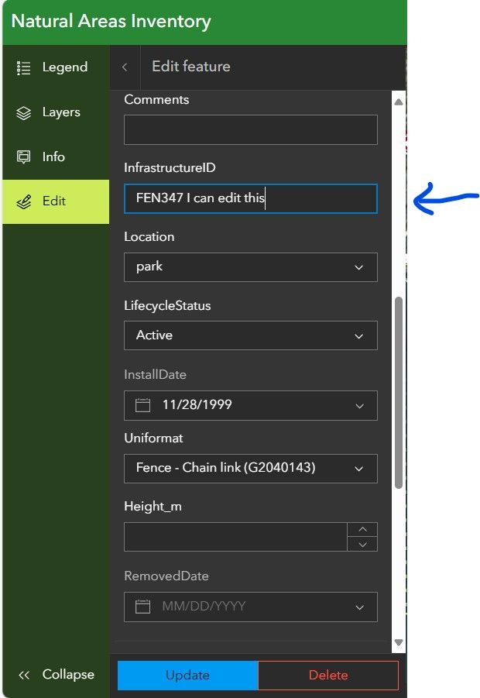This screenshot has width=480, height=698.
Task: Click the Layers stack icon
Action: [23, 112]
